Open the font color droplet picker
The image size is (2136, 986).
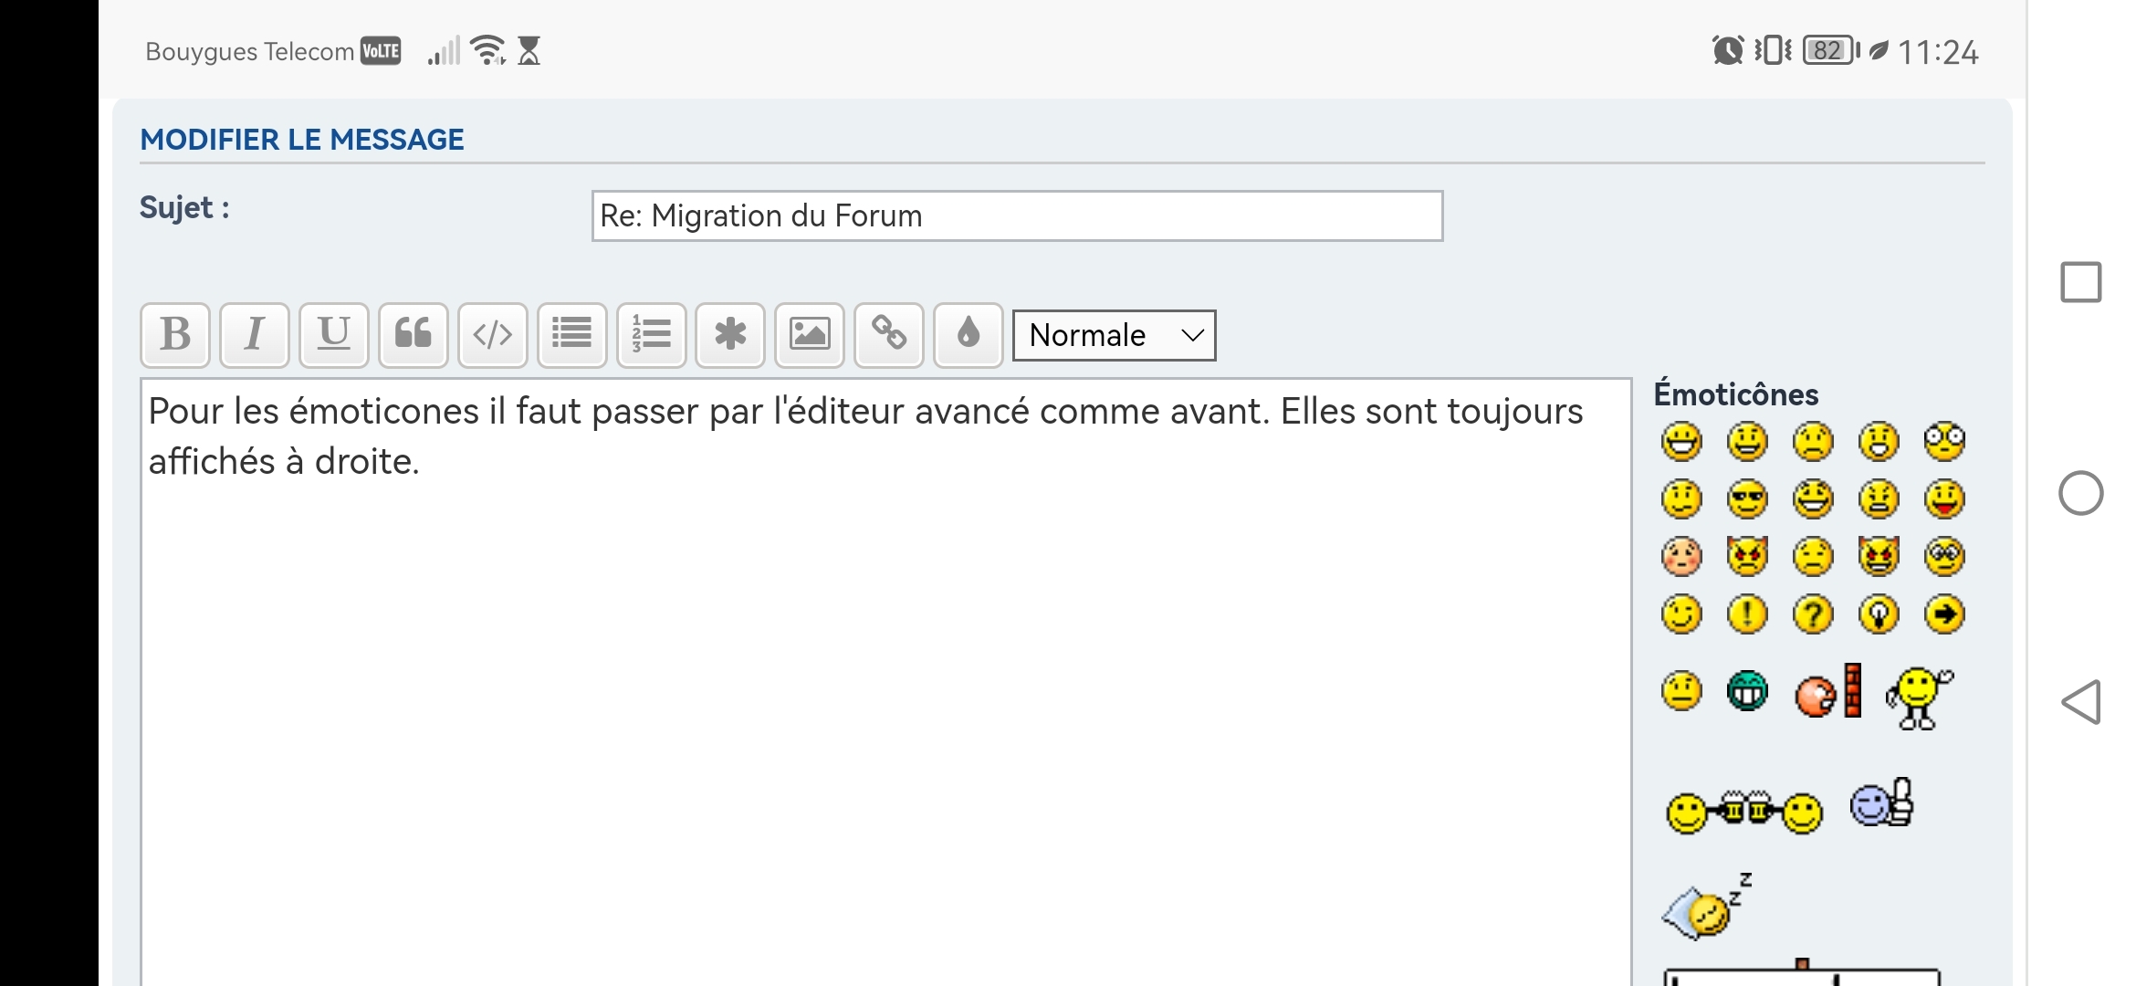969,335
